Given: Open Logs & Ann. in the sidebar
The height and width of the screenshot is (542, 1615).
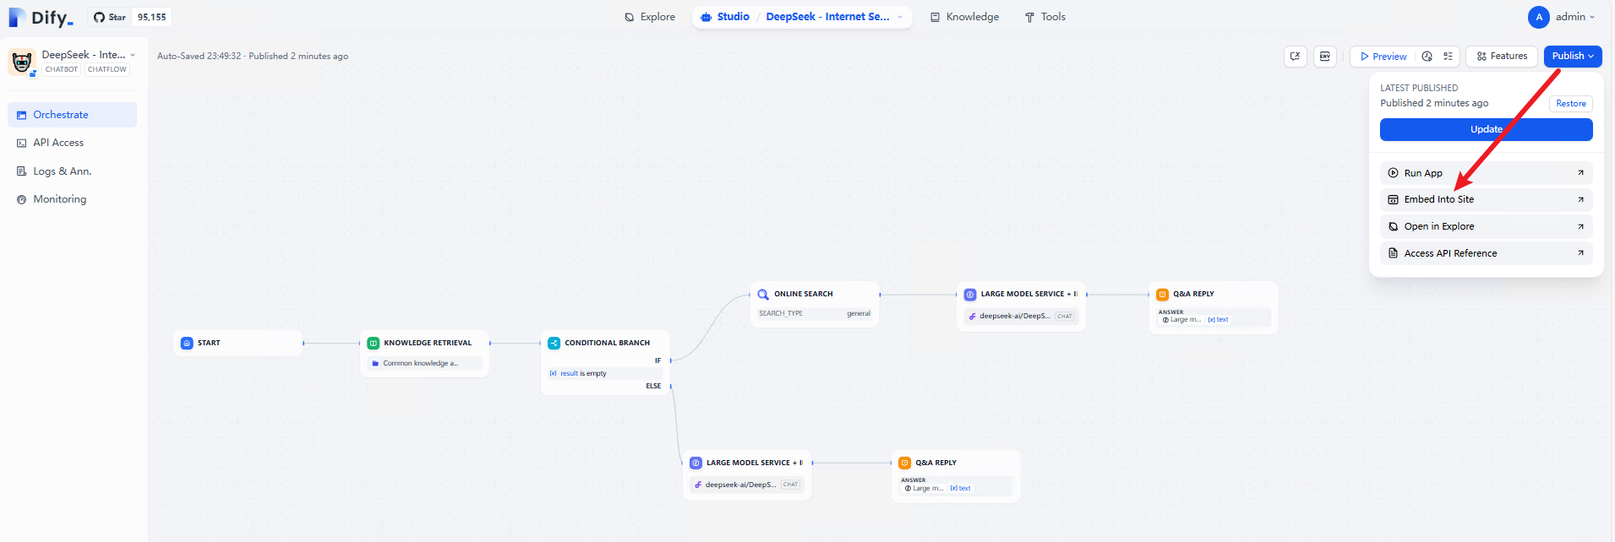Looking at the screenshot, I should point(72,171).
